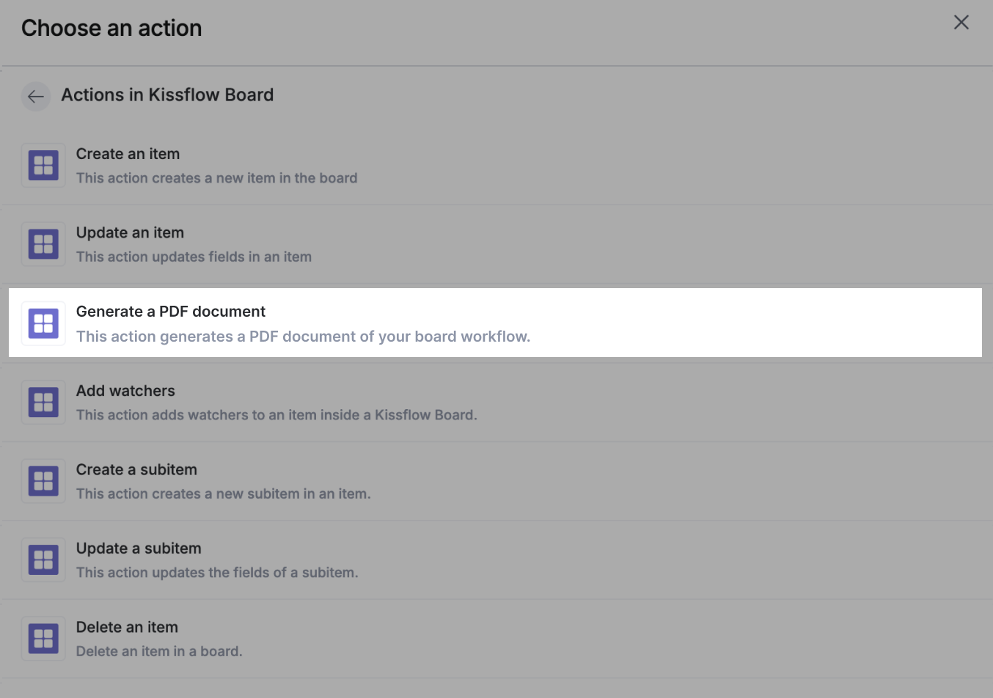
Task: Click the Create an item board icon
Action: 43,166
